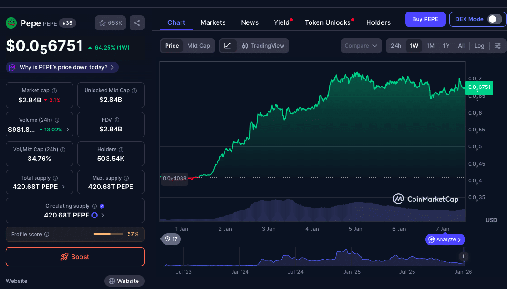Screen dimensions: 507x289
Task: Open Why is PEPE's price down today
Action: (x=62, y=67)
